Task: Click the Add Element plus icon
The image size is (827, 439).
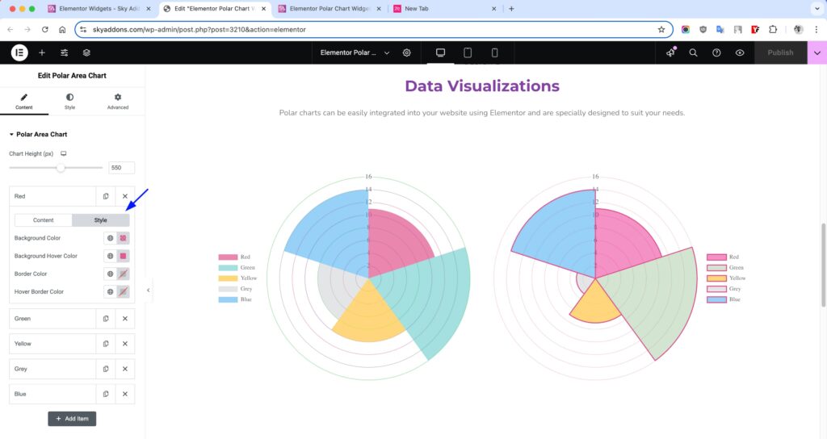Action: coord(42,52)
